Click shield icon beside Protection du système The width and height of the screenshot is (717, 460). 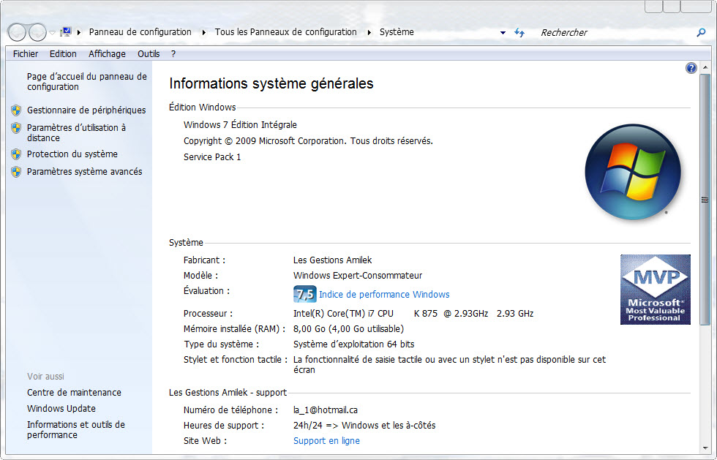point(16,154)
